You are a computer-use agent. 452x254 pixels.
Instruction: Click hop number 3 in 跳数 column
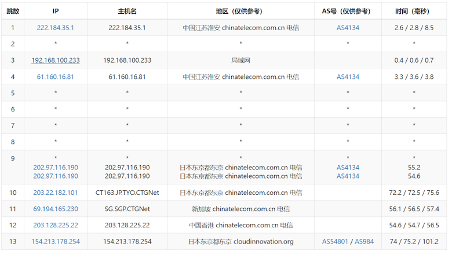pyautogui.click(x=13, y=60)
